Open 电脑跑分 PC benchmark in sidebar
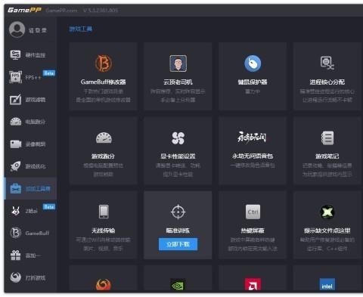Viewport: 363px width, 297px height. click(x=30, y=122)
